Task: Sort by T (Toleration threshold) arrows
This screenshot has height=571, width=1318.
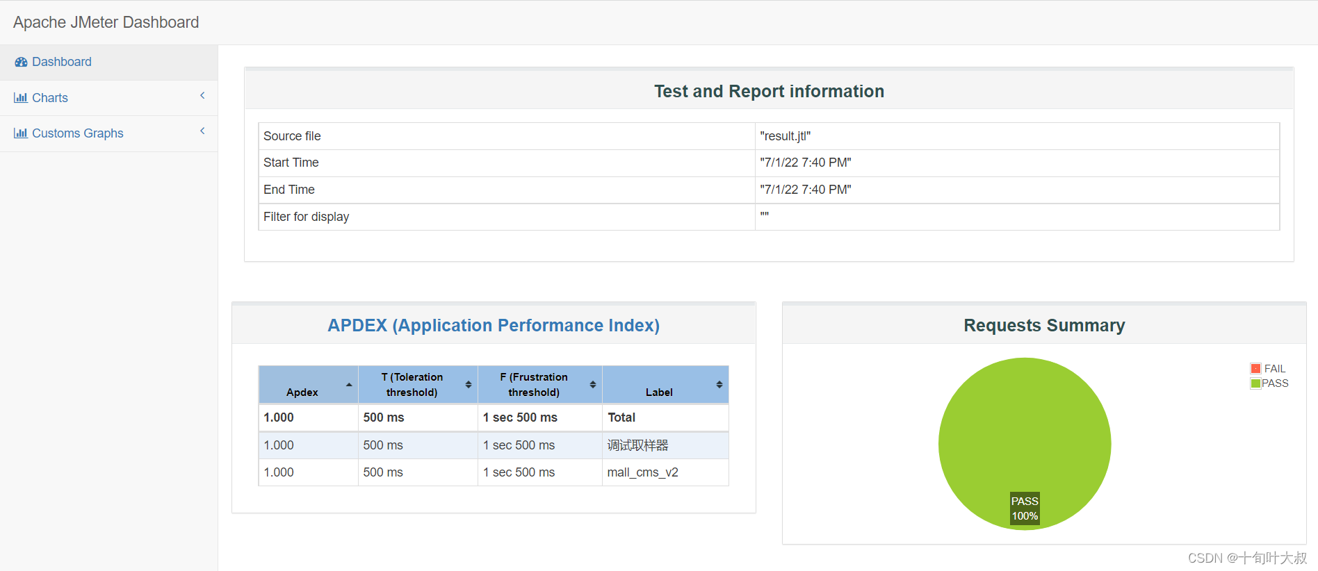Action: (469, 385)
